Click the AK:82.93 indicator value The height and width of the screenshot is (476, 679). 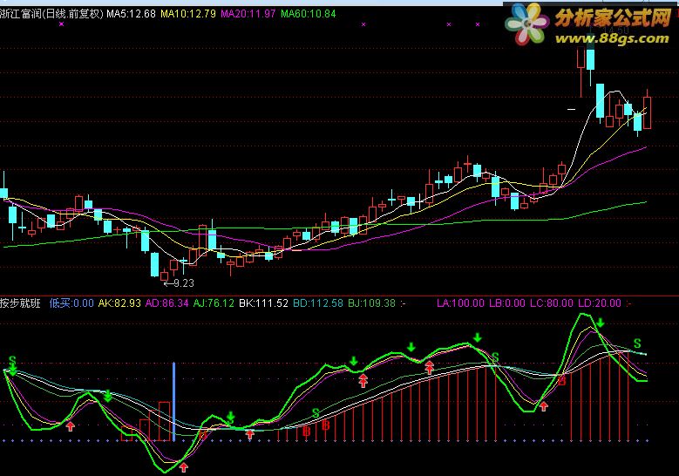pos(119,303)
